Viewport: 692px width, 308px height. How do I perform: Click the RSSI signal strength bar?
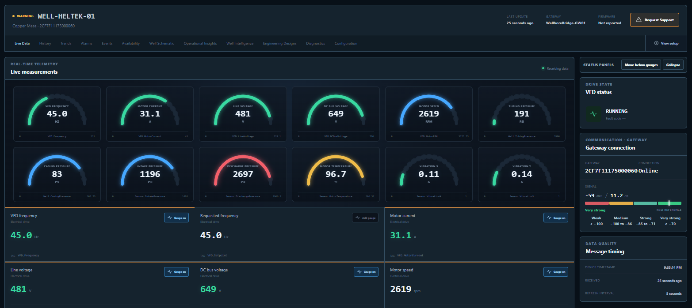[x=633, y=203]
